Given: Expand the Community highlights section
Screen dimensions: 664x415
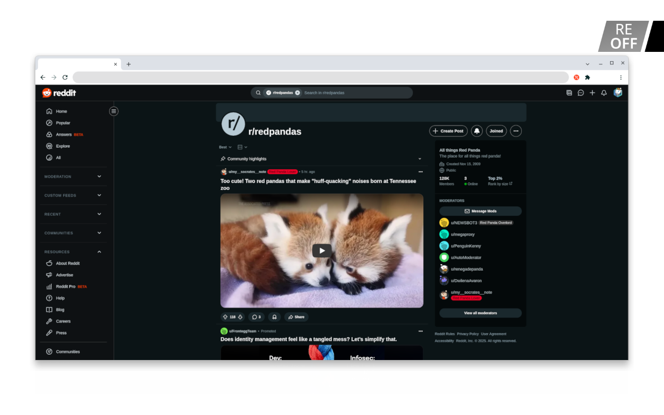Looking at the screenshot, I should click(420, 159).
